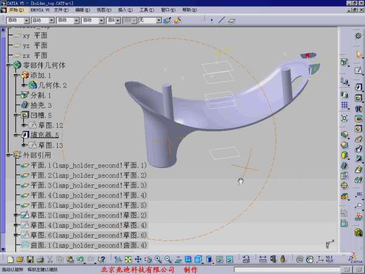This screenshot has height=274, width=365.
Task: Select the Pad tool icon
Action: click(358, 87)
